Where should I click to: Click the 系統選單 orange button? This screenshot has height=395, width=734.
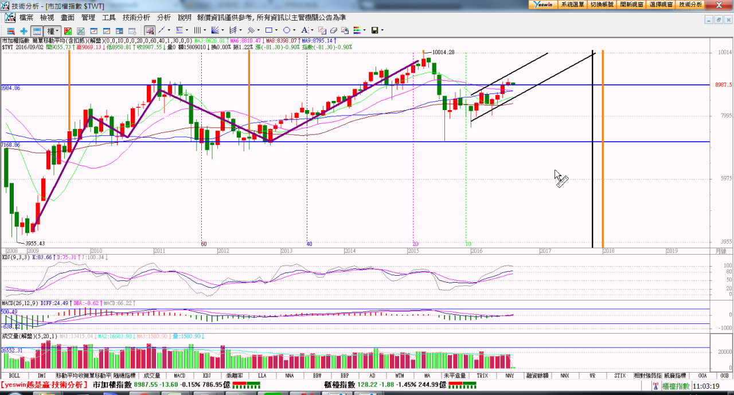(x=572, y=4)
